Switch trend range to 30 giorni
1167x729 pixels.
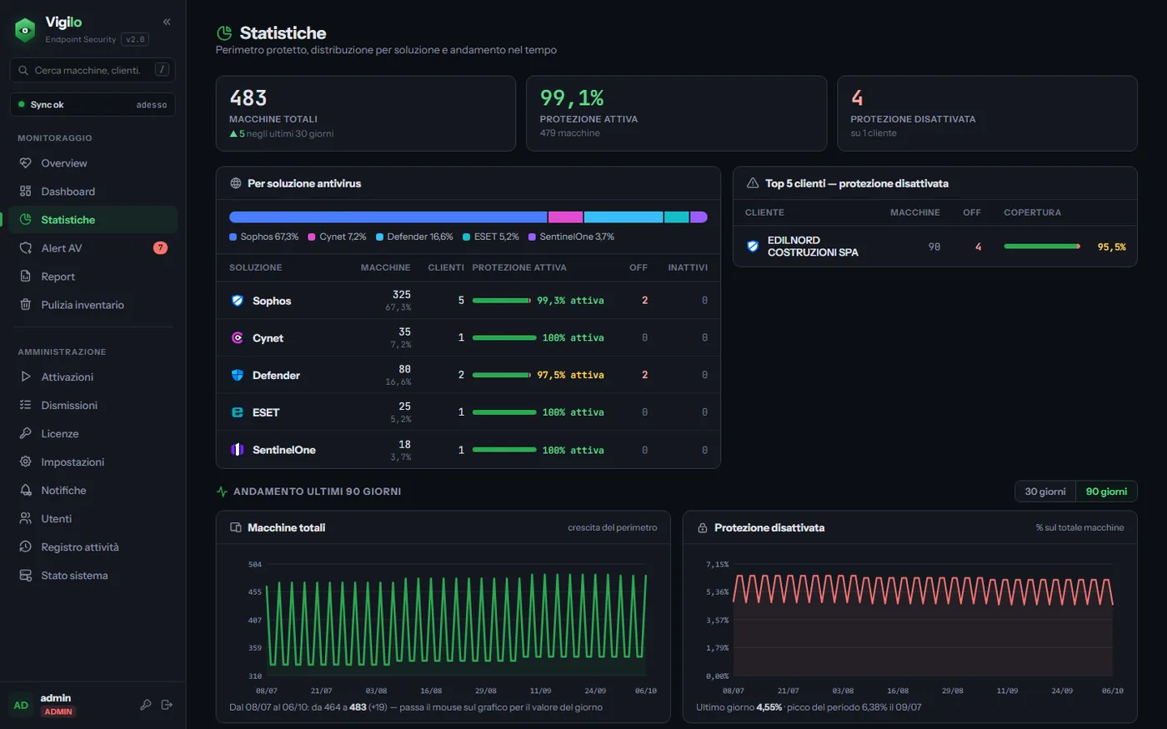click(1045, 492)
